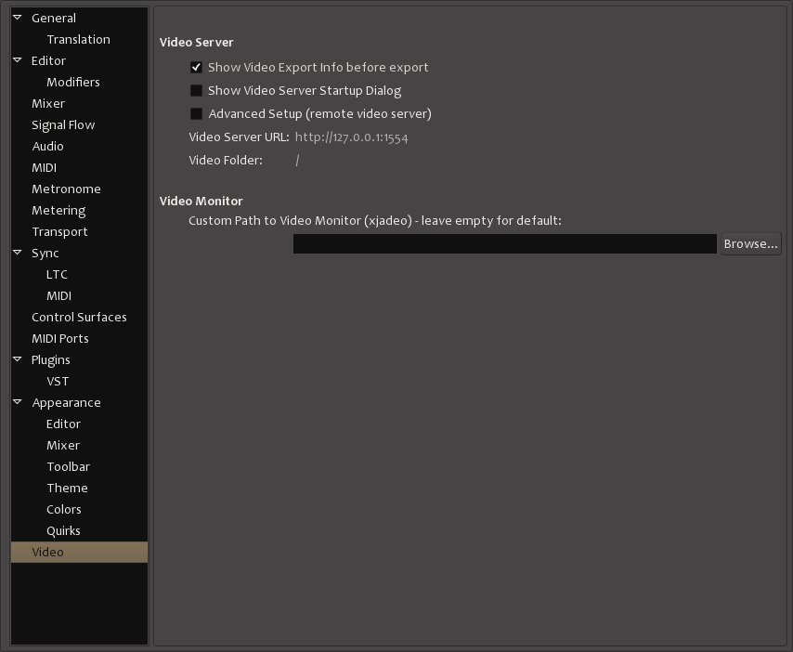Image resolution: width=793 pixels, height=652 pixels.
Task: Collapse the Editor tree section
Action: pos(18,60)
